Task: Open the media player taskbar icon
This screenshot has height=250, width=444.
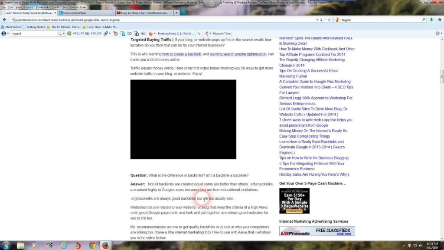Action: 34,245
